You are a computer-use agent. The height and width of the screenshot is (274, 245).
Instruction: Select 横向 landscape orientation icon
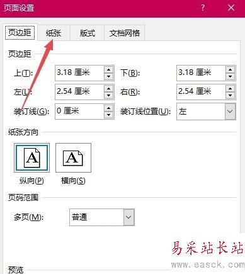73,157
